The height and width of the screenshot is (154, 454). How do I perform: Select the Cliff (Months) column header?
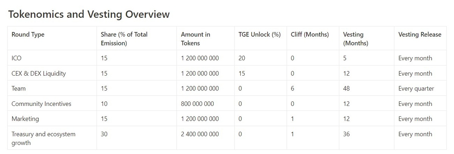[x=310, y=34]
